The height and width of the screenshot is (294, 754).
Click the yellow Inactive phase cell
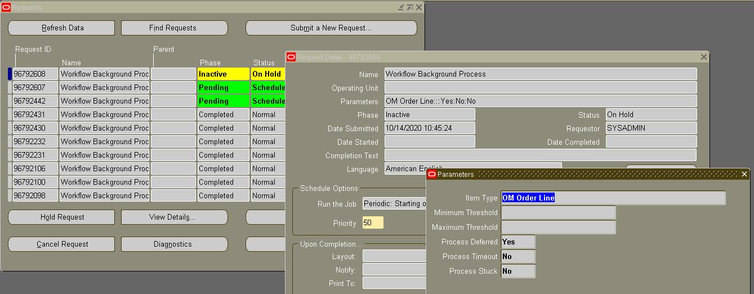(223, 74)
